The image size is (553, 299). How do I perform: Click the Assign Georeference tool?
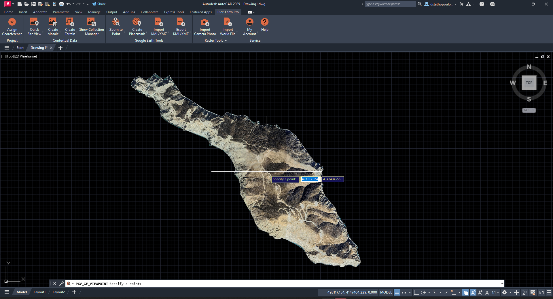12,26
